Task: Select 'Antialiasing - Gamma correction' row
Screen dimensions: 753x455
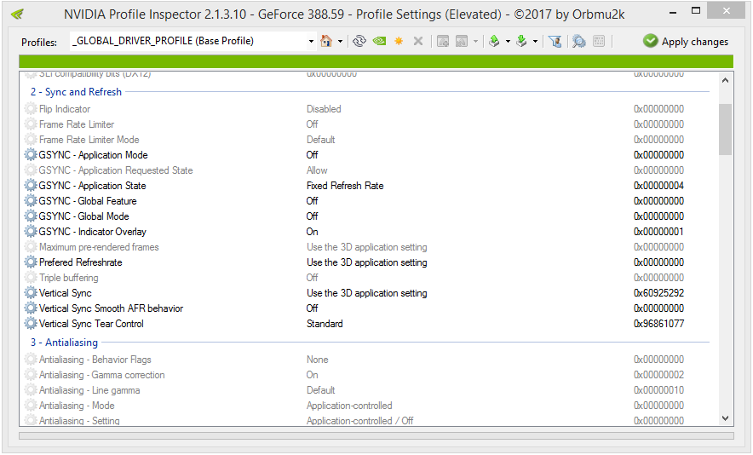Action: pyautogui.click(x=366, y=375)
